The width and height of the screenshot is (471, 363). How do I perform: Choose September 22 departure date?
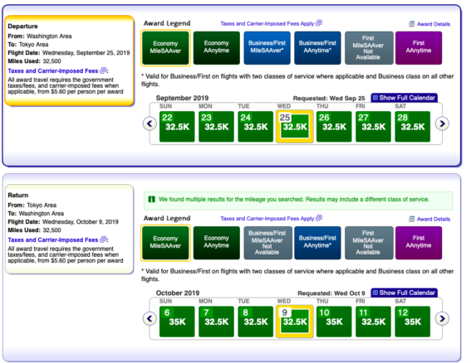coord(177,127)
